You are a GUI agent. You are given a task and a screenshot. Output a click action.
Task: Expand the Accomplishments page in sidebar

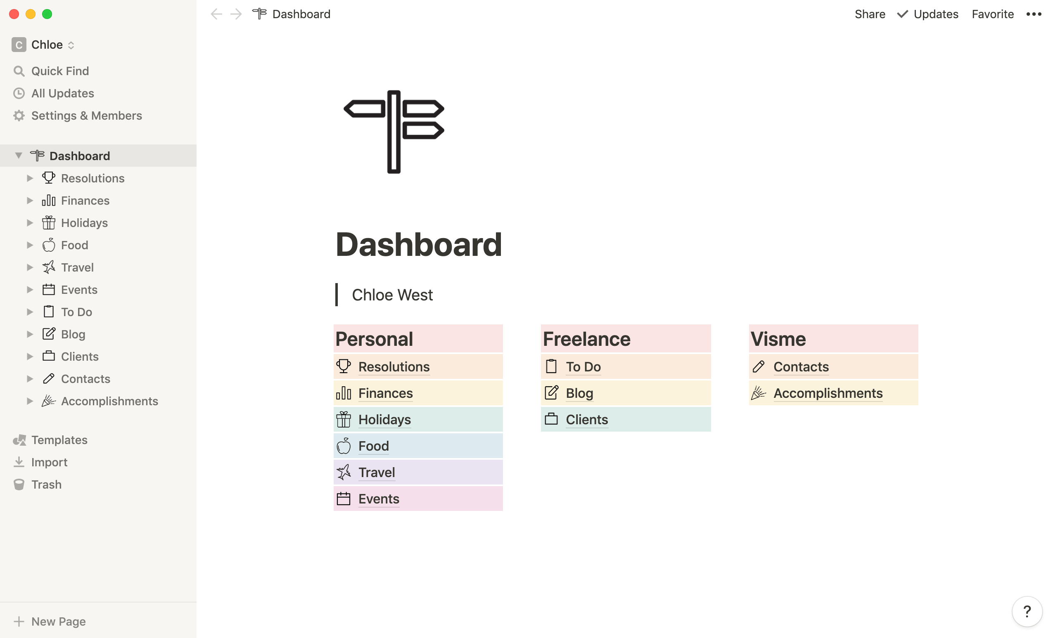(x=30, y=401)
